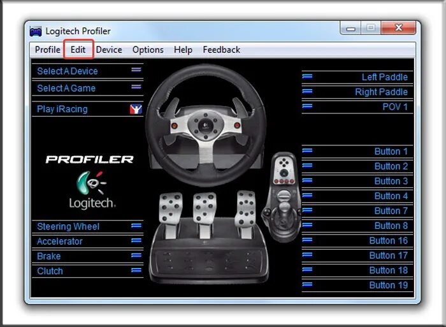Select the Button 8 text

(391, 226)
